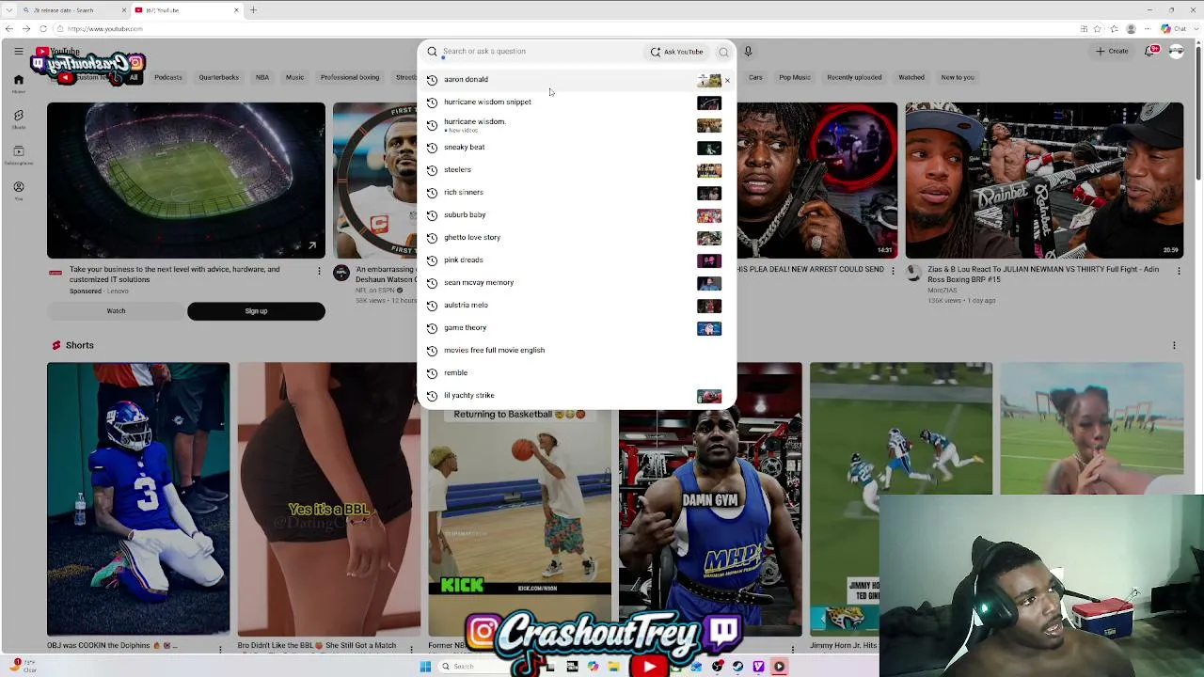Select the ghetto love story suggestion
1204x677 pixels.
tap(575, 238)
